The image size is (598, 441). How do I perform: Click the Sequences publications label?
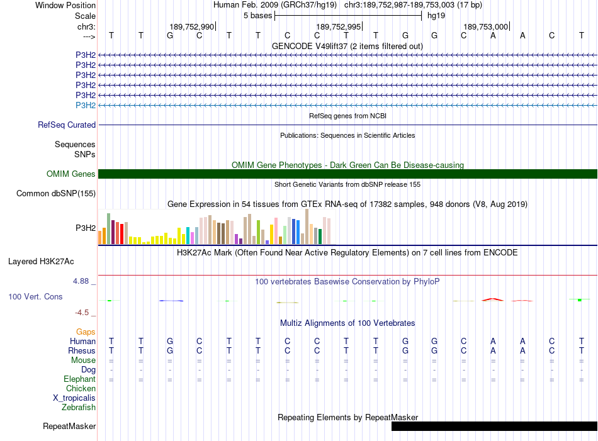75,144
